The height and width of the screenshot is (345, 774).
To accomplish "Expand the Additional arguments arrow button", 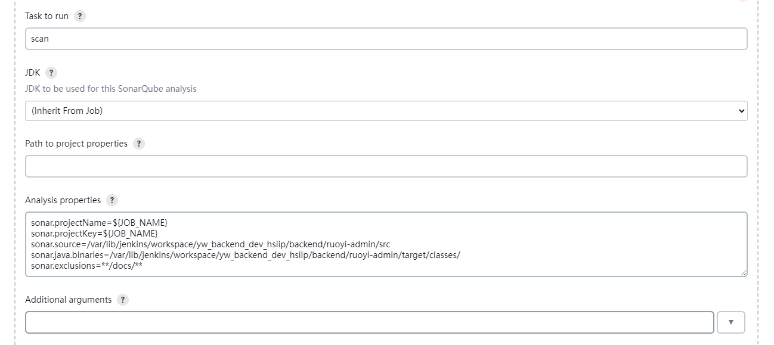I will tap(731, 322).
